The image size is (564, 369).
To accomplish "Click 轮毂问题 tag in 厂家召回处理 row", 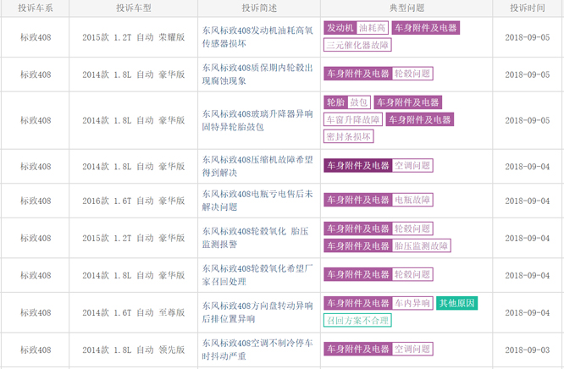I will click(x=412, y=274).
